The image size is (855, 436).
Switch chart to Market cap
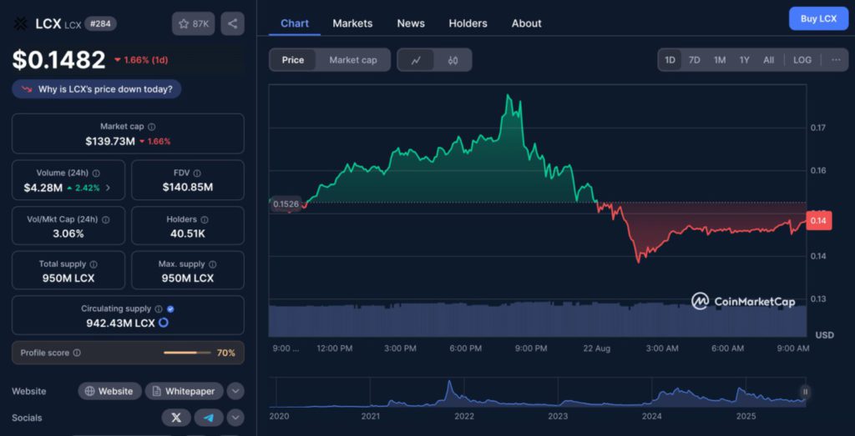(x=352, y=60)
